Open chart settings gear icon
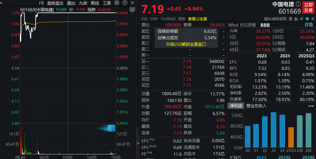This screenshot has width=316, height=159. tap(117, 3)
